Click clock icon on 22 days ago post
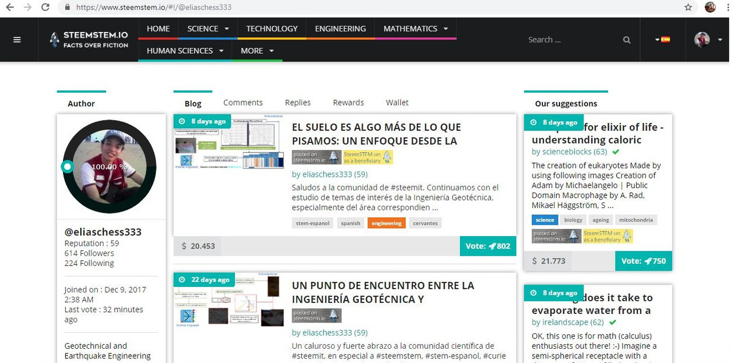733x363 pixels. (x=182, y=280)
